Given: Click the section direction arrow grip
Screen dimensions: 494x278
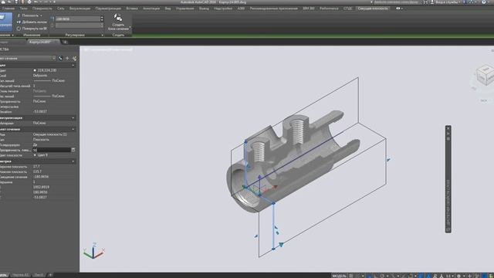Looking at the screenshot, I should (x=281, y=244).
